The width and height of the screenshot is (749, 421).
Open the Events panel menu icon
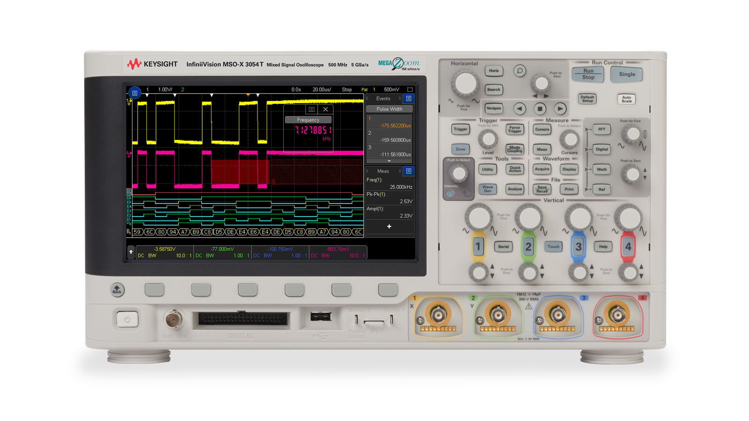409,99
